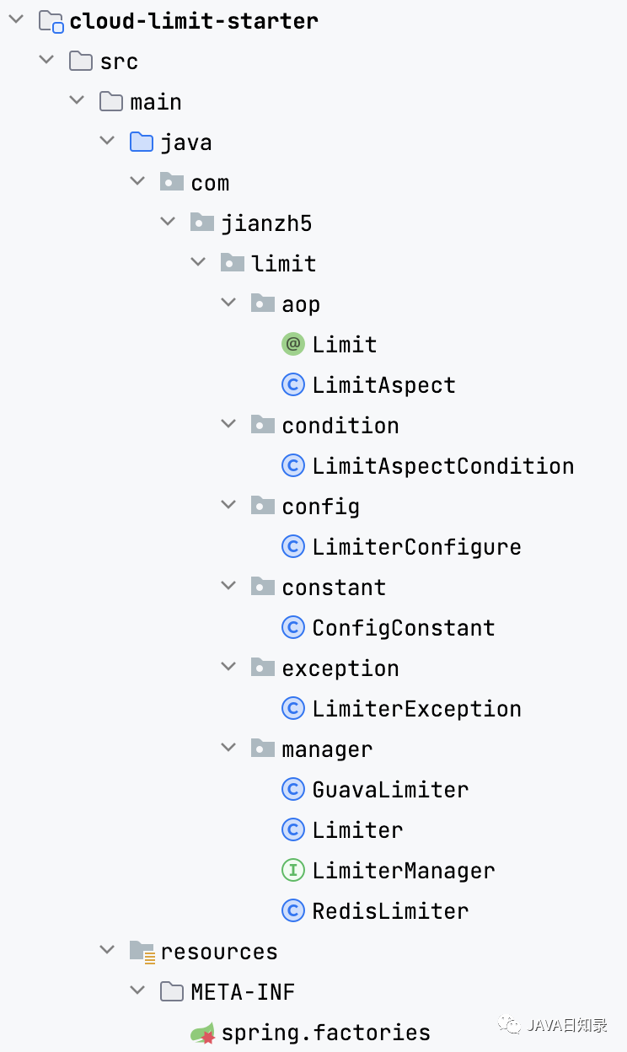627x1052 pixels.
Task: Click the class icon next to LimitAspect
Action: coord(292,384)
